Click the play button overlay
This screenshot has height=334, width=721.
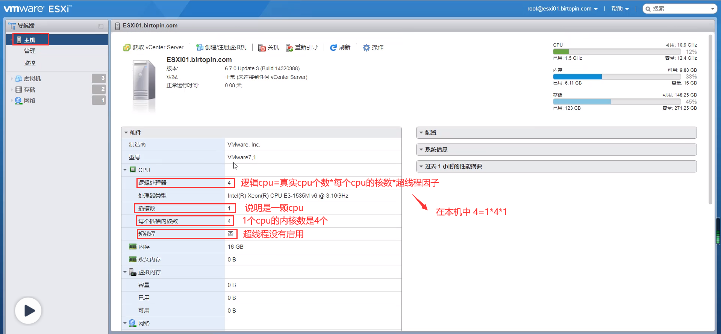28,311
